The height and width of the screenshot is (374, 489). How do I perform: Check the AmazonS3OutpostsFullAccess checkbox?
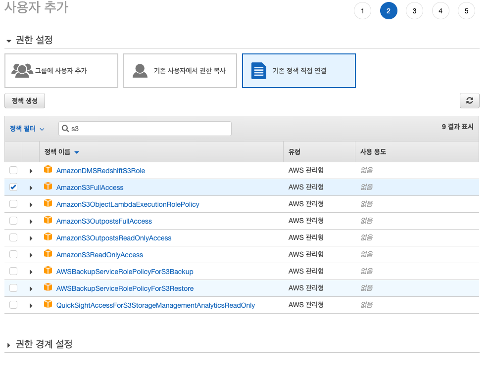click(x=13, y=221)
